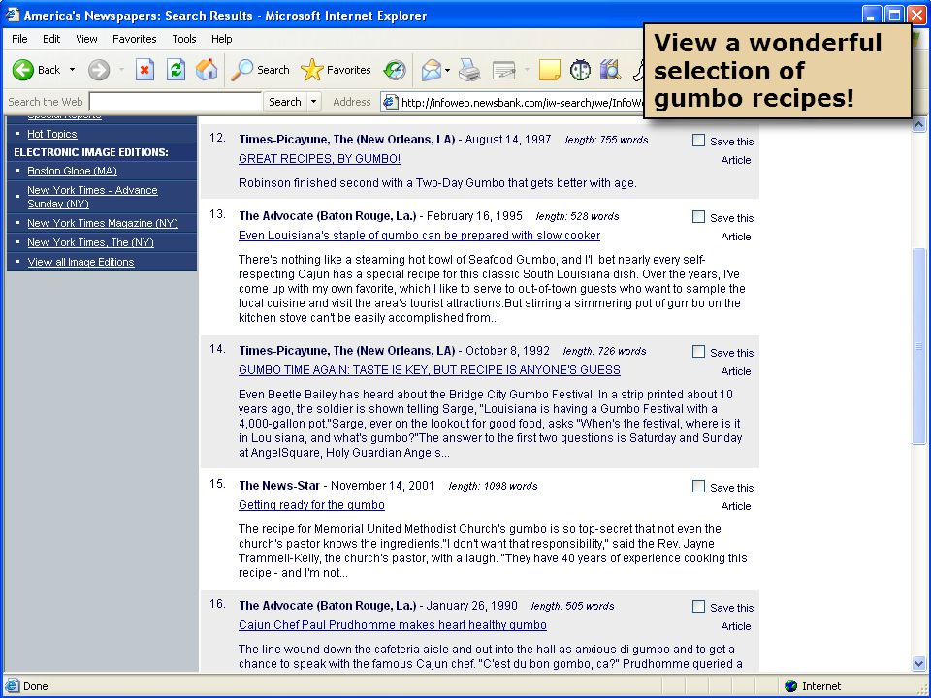This screenshot has height=698, width=931.
Task: Click the Research books icon
Action: (610, 70)
